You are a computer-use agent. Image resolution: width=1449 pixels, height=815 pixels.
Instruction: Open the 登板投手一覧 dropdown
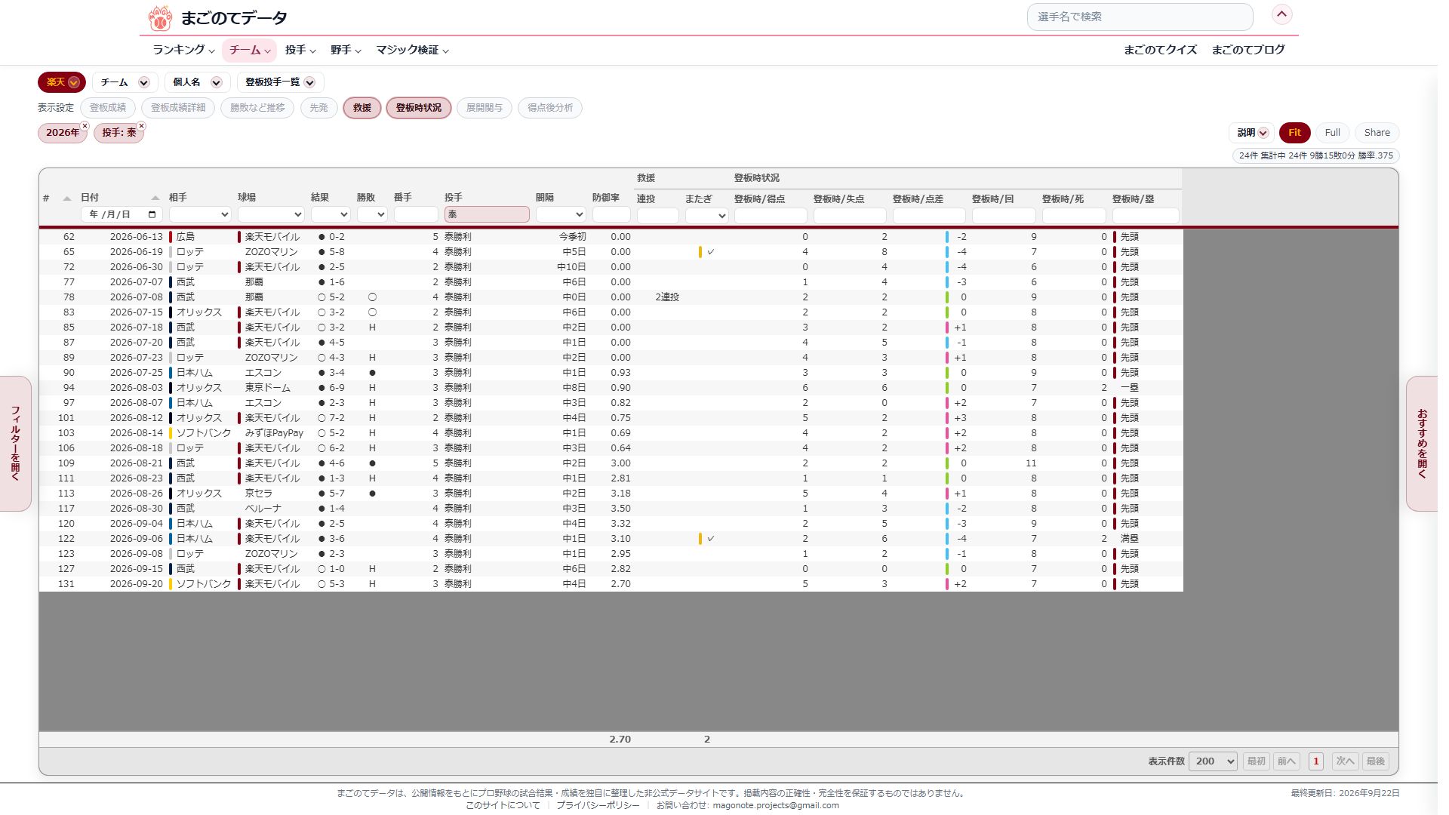(x=280, y=82)
